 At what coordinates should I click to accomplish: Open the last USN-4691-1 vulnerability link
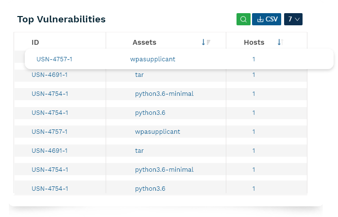click(50, 151)
